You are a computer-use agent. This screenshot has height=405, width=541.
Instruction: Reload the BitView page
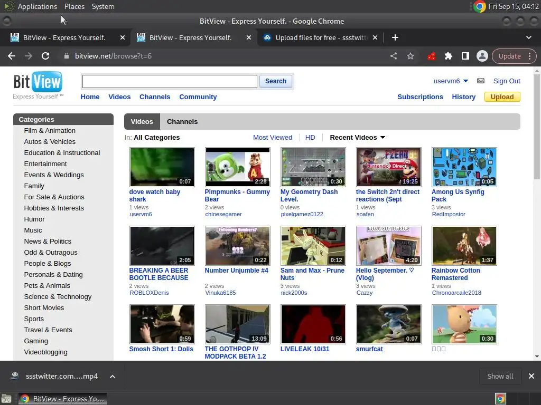[x=45, y=56]
